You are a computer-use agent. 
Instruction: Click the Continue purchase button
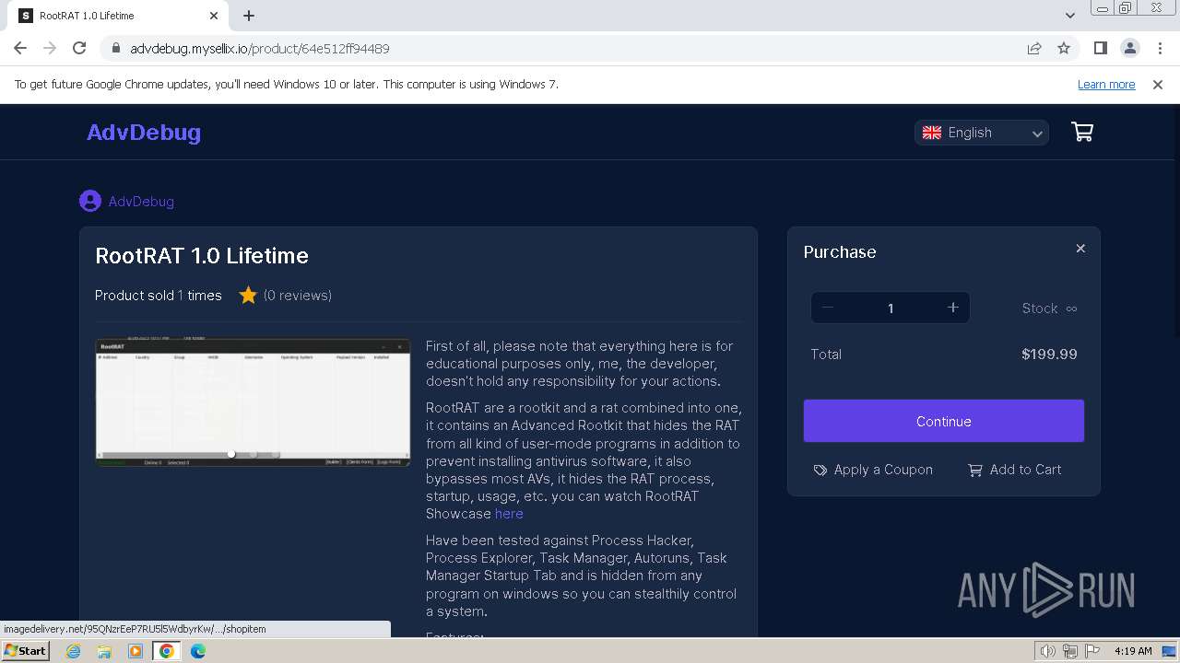(x=944, y=421)
